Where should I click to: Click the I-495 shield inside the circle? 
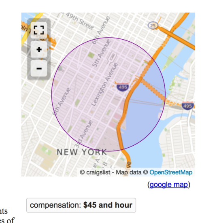coord(123,87)
